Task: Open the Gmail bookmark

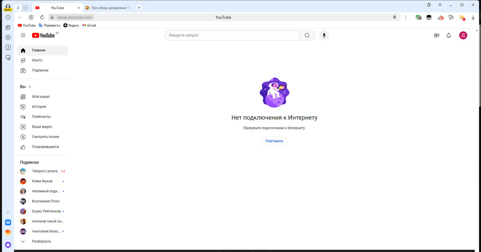Action: click(x=89, y=25)
